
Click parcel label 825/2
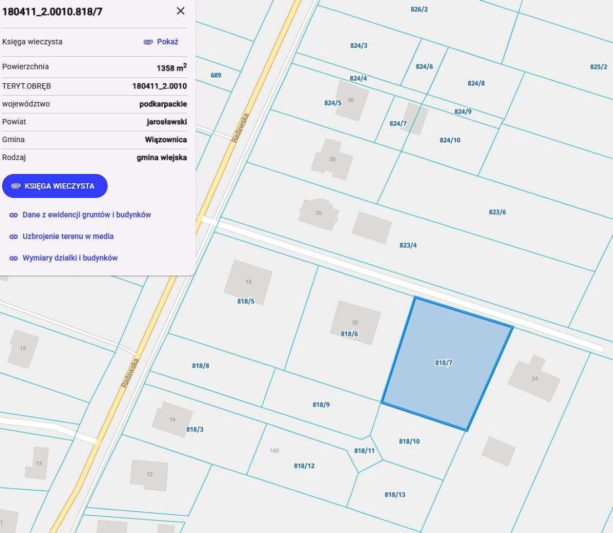(x=599, y=67)
